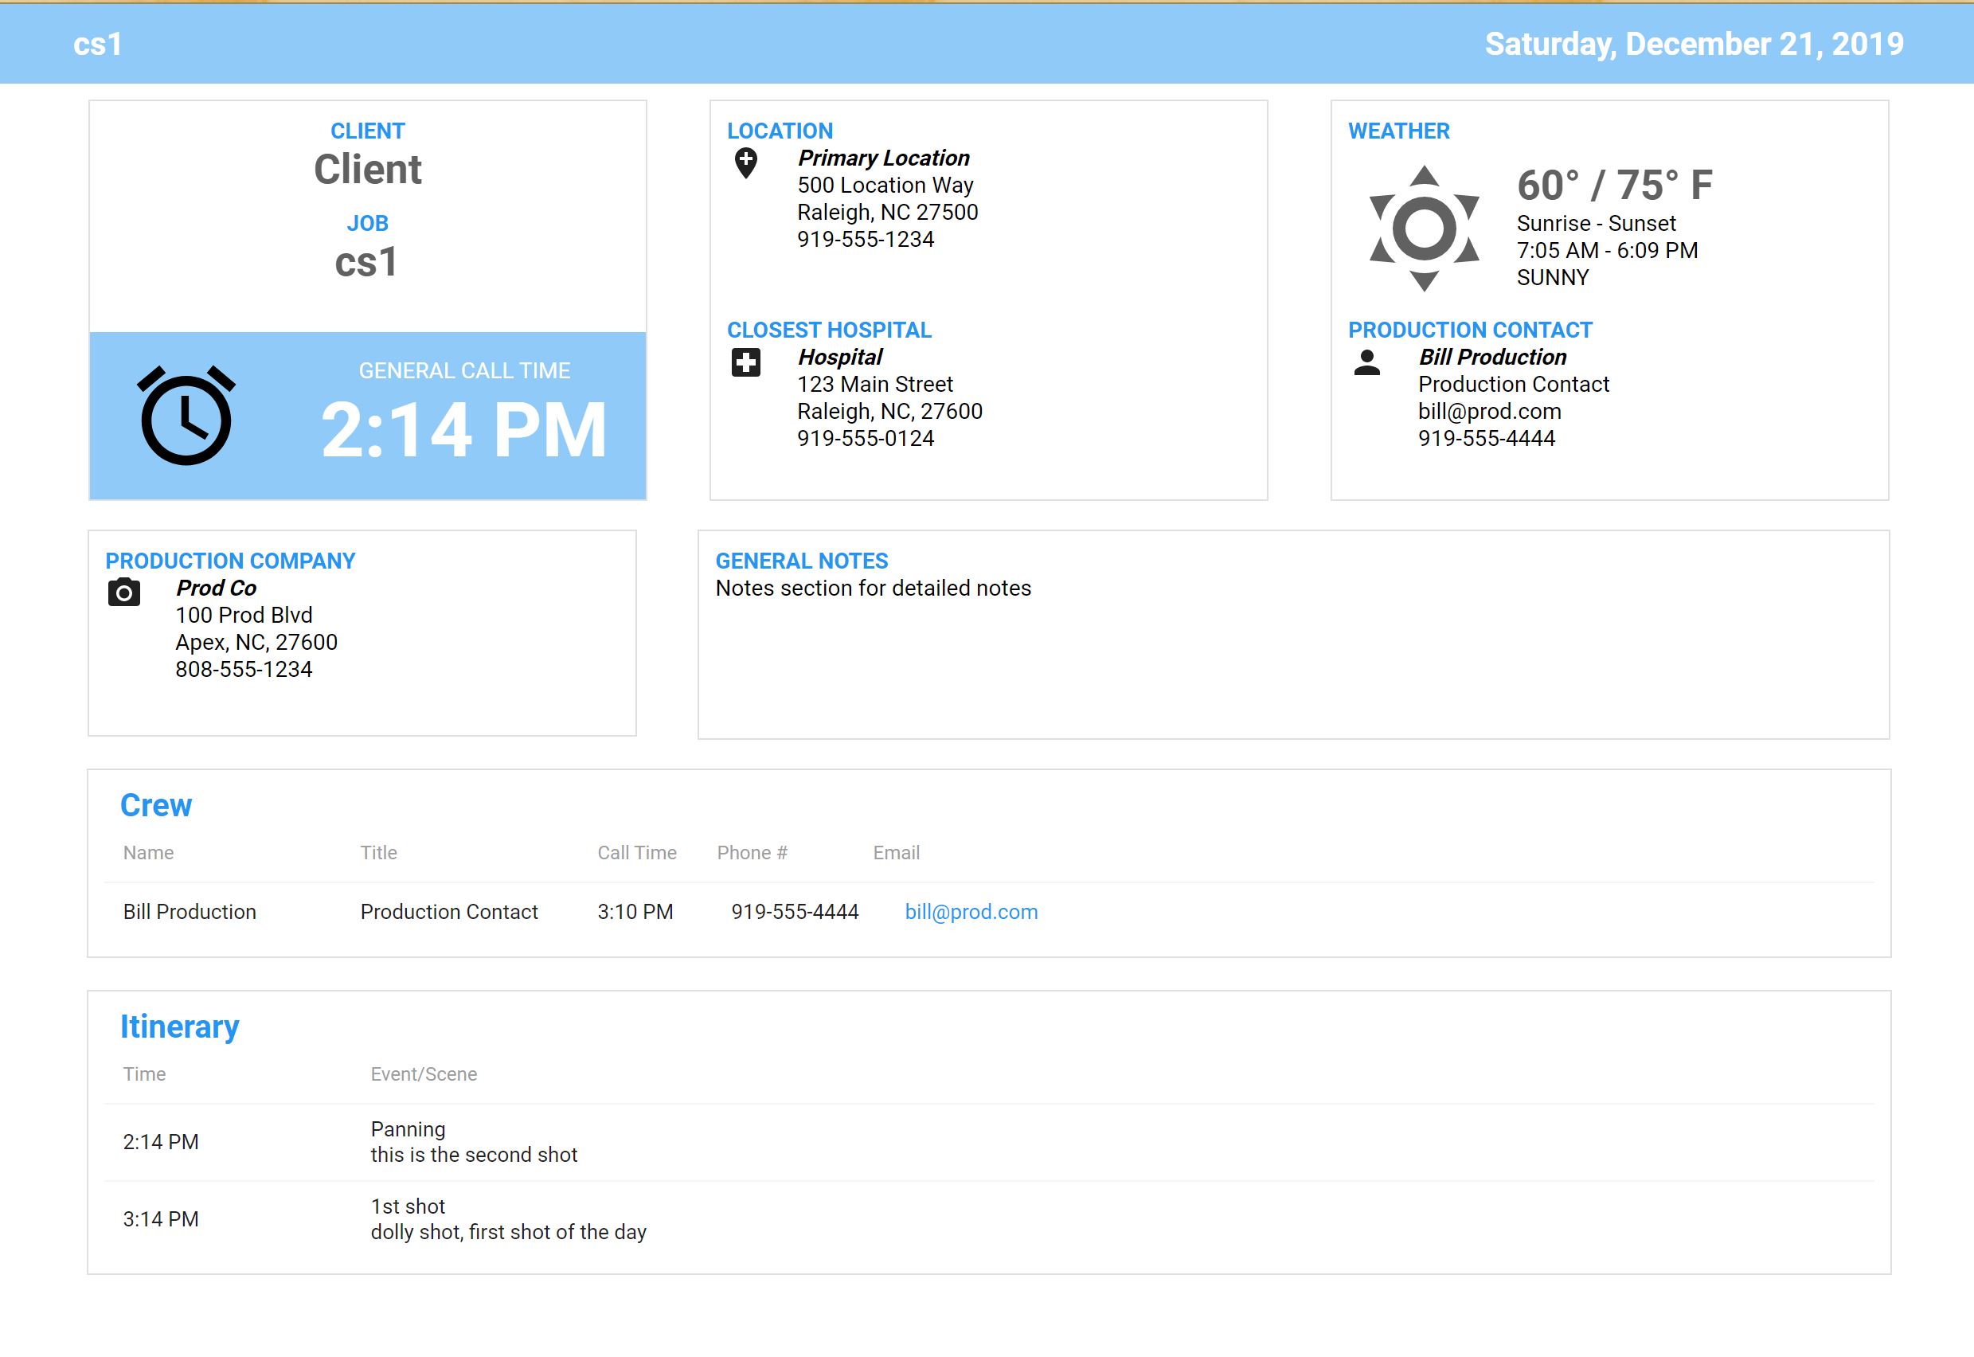Click the 3:10 PM crew call time
This screenshot has width=1974, height=1357.
click(x=635, y=912)
